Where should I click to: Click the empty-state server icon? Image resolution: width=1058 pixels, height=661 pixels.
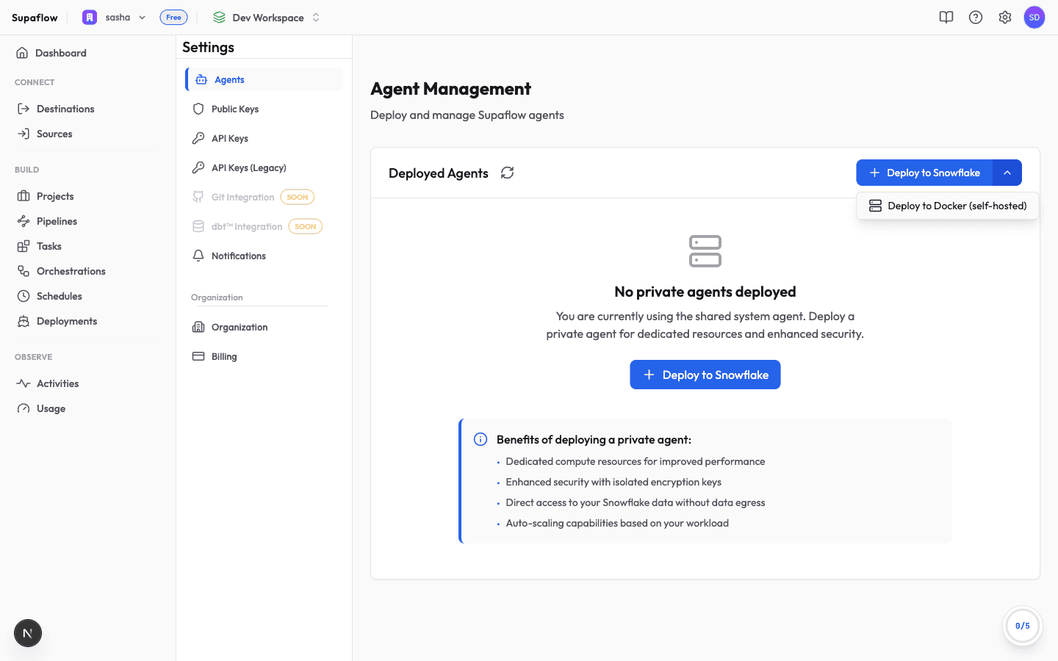click(705, 251)
